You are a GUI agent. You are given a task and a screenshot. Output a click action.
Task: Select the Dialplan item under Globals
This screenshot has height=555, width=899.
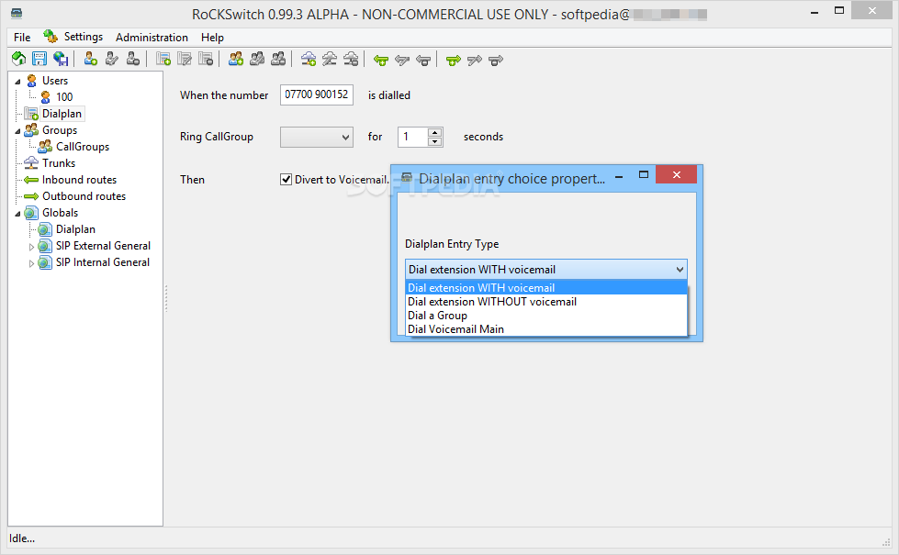[x=75, y=229]
